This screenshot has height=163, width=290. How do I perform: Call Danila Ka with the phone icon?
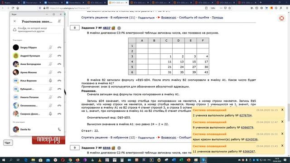[x=59, y=129]
